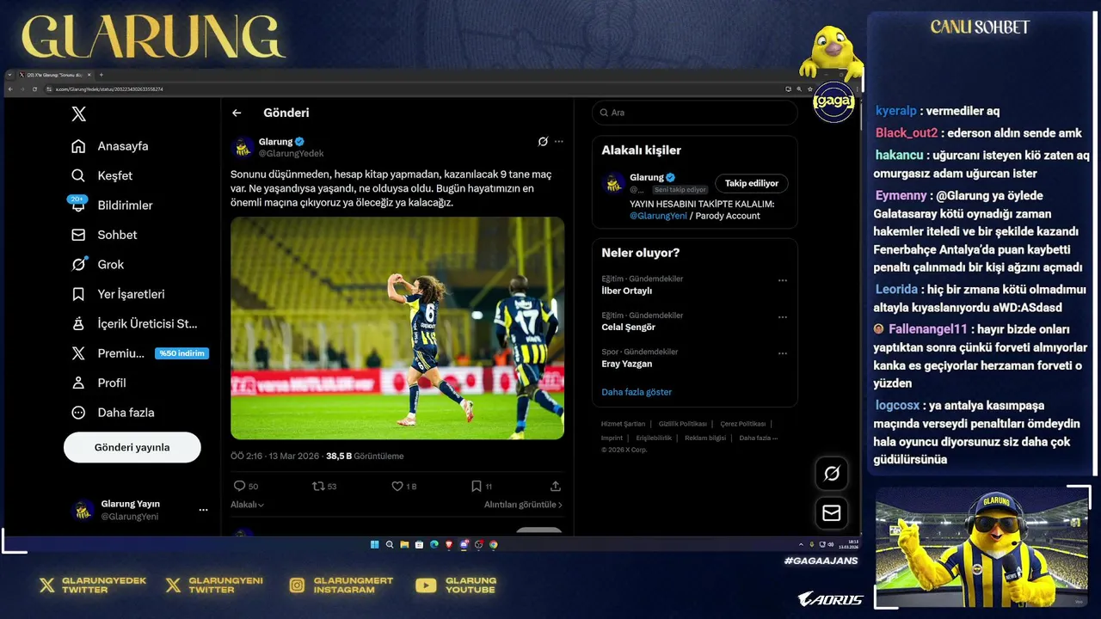Click the Grok icon on the post header
This screenshot has height=619, width=1101.
[x=543, y=141]
